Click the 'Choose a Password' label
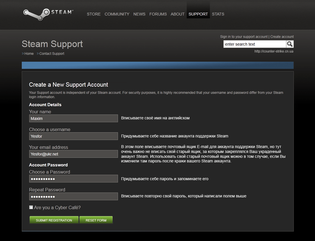This screenshot has height=241, width=315. (x=50, y=172)
